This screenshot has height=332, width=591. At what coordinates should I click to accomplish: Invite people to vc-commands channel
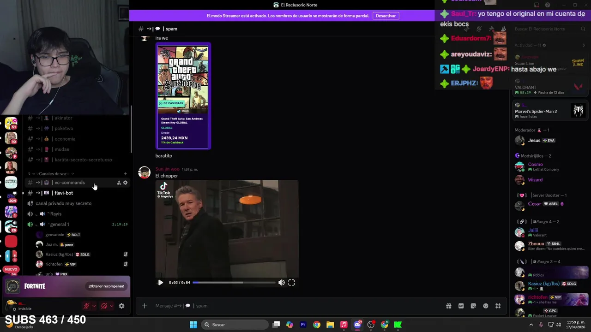119,183
